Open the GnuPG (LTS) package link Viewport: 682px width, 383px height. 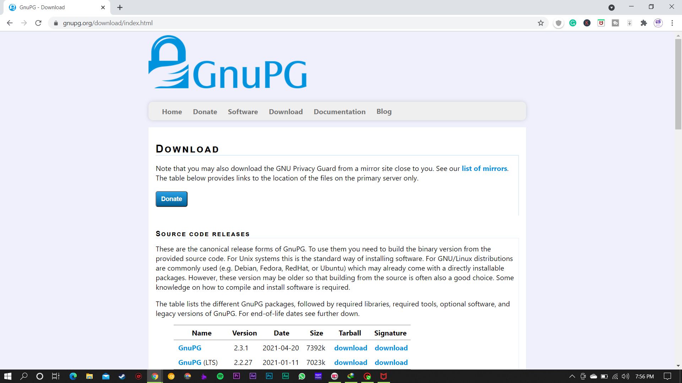point(190,362)
